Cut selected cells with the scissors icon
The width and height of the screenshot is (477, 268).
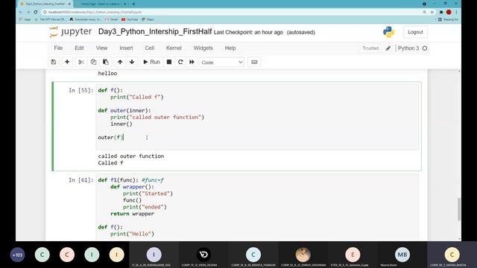pos(81,62)
